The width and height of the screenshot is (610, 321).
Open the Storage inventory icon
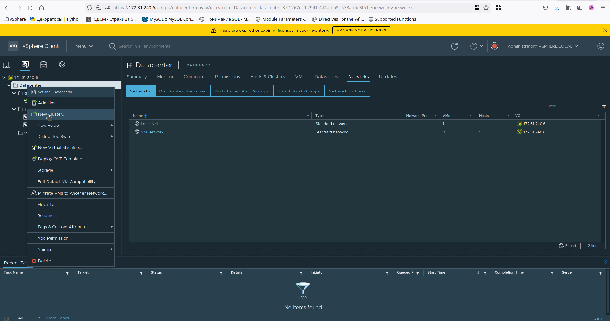pyautogui.click(x=44, y=65)
